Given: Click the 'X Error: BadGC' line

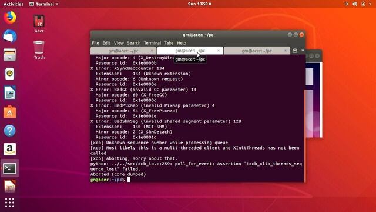Looking at the screenshot, I should [143, 90].
